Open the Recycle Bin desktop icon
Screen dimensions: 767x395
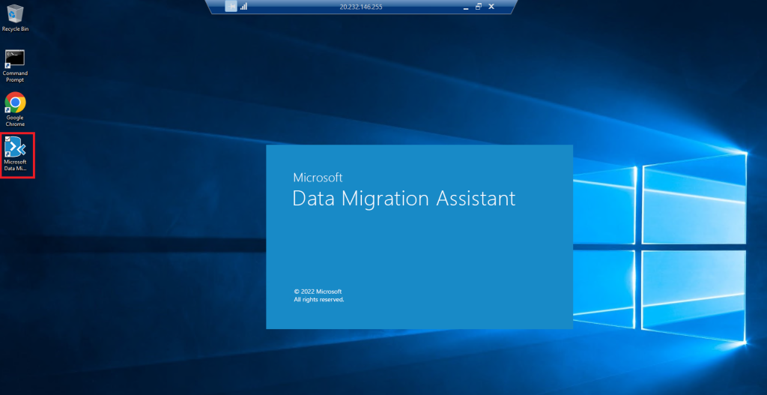coord(15,18)
